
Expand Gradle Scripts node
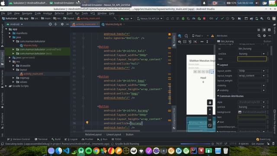[x=6, y=86]
